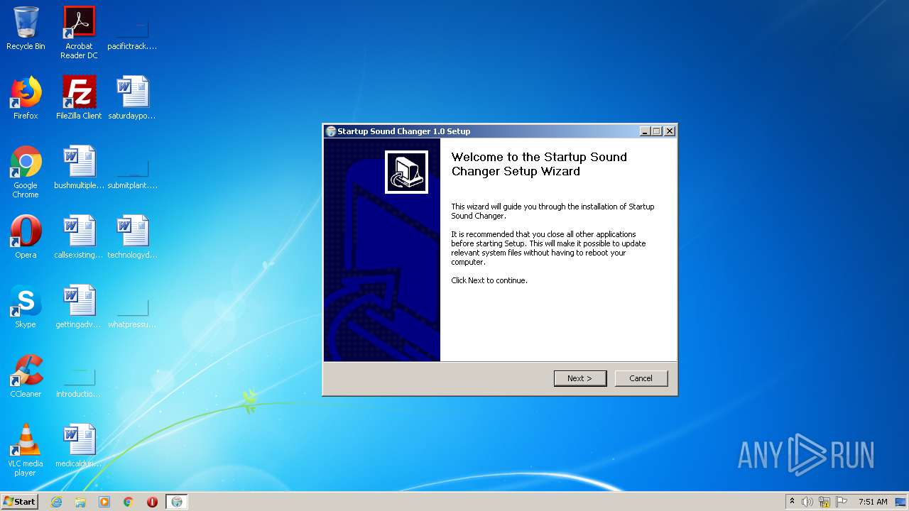The image size is (909, 511).
Task: Select the whatpressu... desktop file
Action: click(132, 314)
